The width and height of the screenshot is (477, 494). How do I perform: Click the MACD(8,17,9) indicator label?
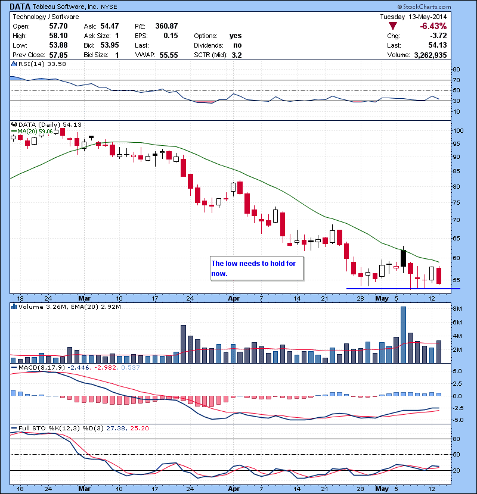42,367
